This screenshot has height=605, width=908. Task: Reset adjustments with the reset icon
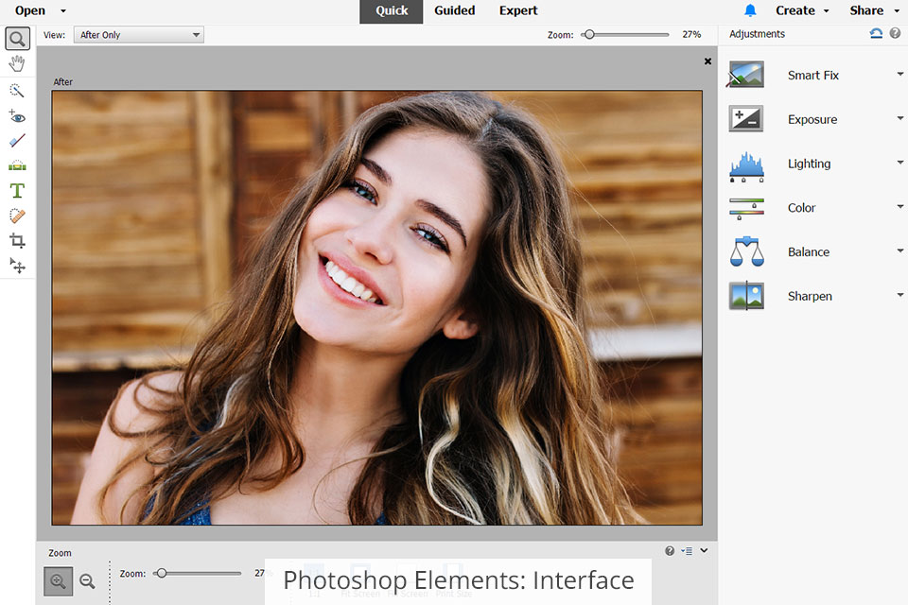[876, 34]
